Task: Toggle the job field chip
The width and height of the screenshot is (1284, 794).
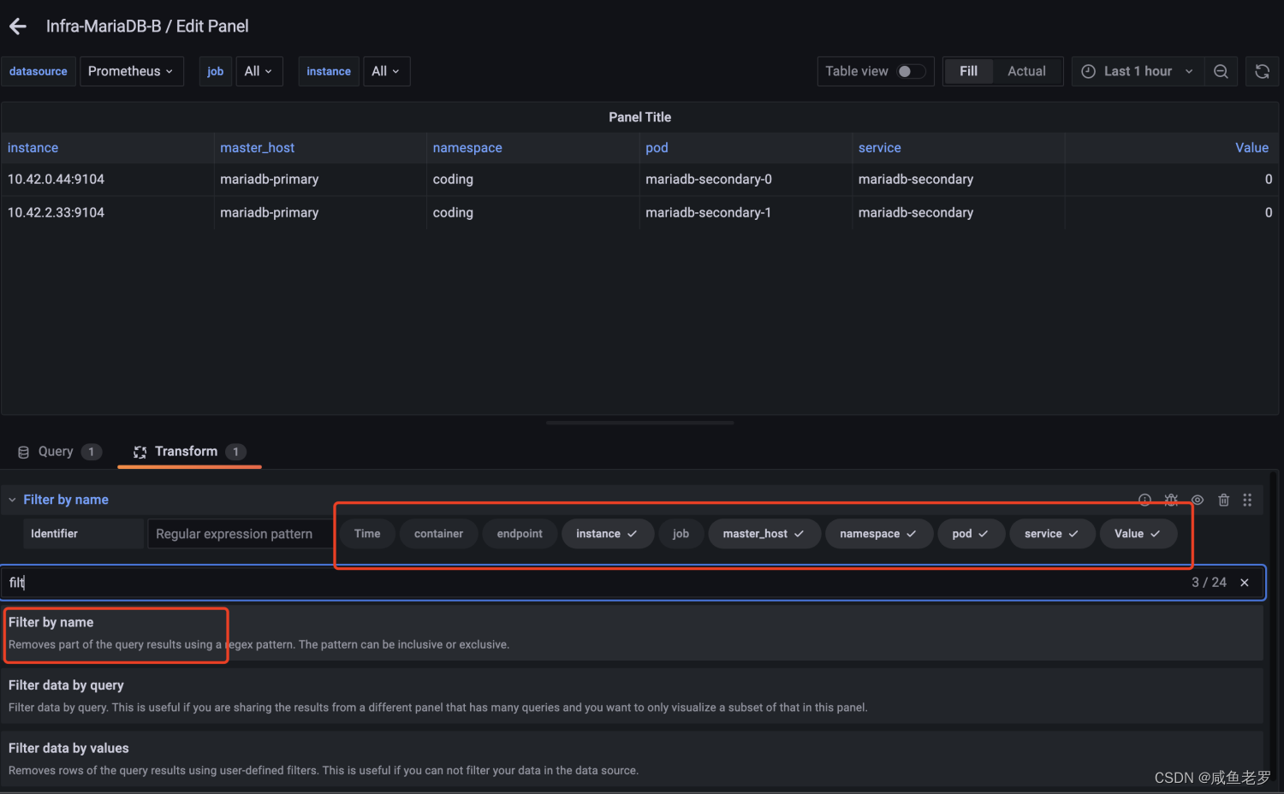Action: (681, 534)
